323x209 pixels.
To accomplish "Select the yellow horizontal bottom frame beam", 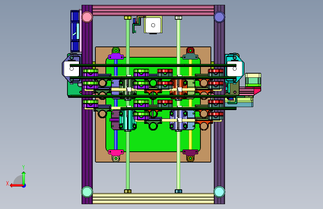I will click(153, 199).
